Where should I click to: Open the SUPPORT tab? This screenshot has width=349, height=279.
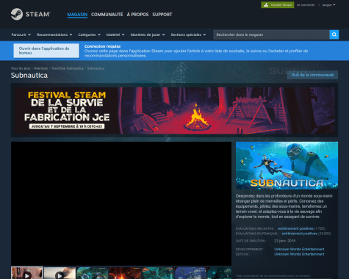(162, 15)
